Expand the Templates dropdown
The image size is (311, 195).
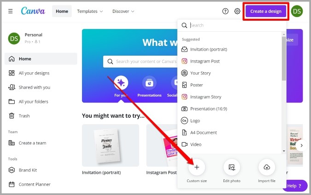click(x=90, y=11)
